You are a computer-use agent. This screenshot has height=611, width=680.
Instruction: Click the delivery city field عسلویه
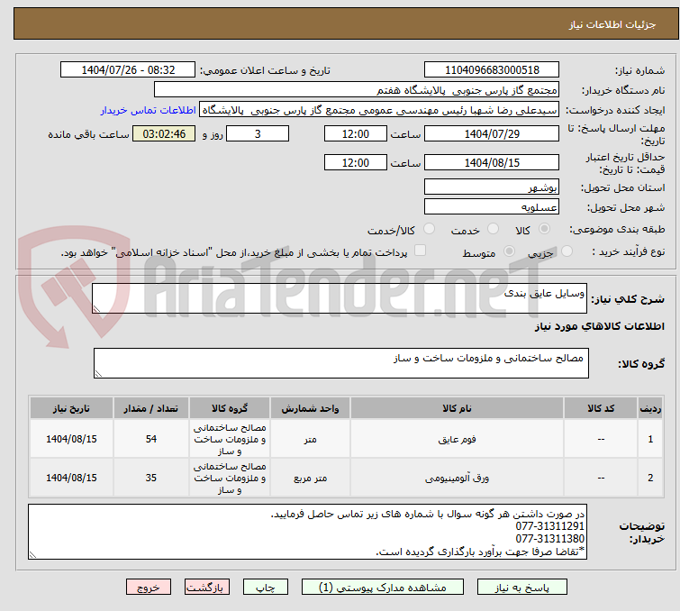point(492,207)
